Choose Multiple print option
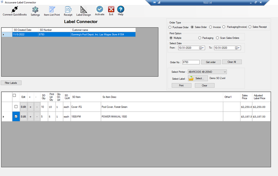This screenshot has width=278, height=176. 171,38
